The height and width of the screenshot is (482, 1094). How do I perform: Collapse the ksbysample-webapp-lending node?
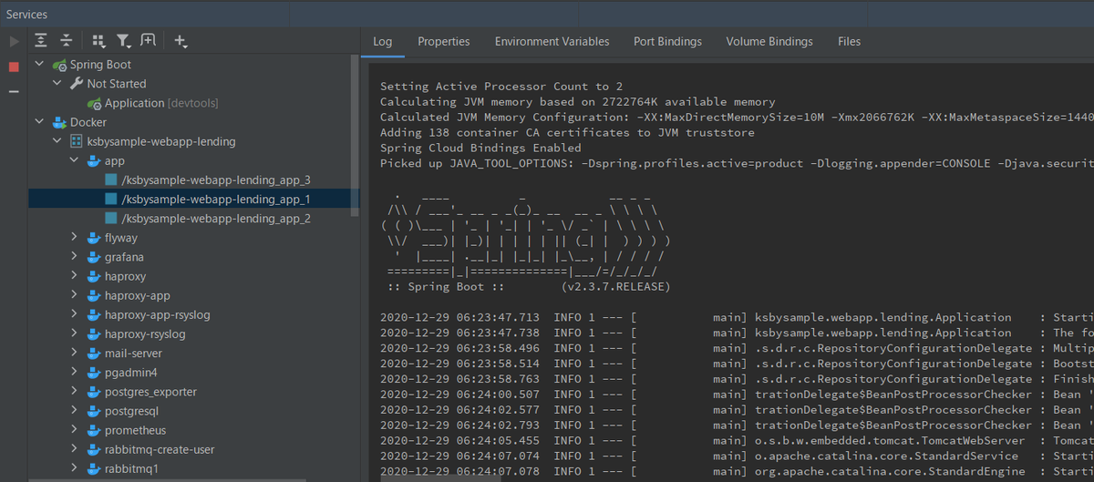(57, 141)
